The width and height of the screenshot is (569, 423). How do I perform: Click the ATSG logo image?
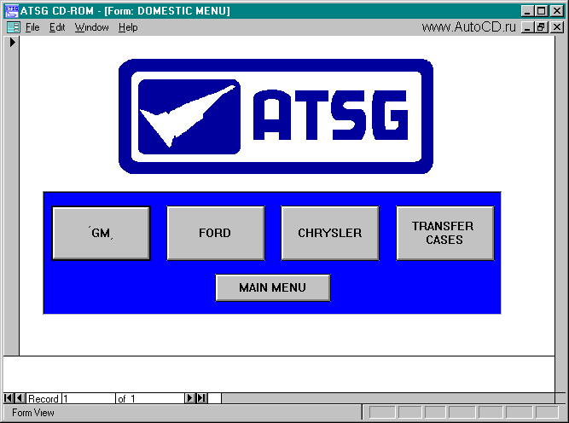click(276, 117)
